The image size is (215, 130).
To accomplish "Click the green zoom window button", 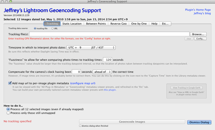I will coord(10,1).
